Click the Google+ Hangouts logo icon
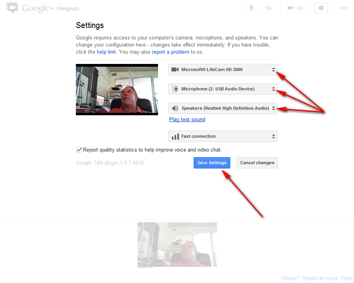 (13, 8)
